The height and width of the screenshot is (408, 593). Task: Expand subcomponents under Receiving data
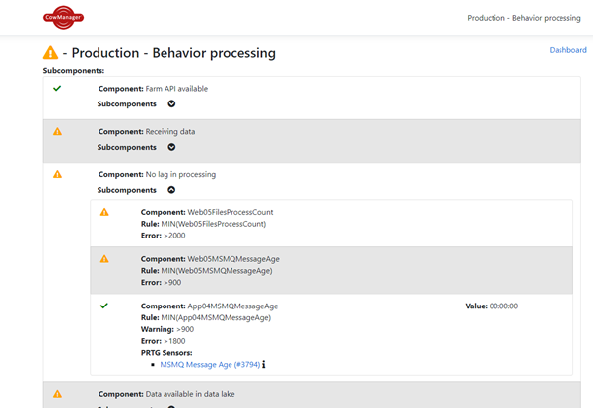(x=171, y=147)
